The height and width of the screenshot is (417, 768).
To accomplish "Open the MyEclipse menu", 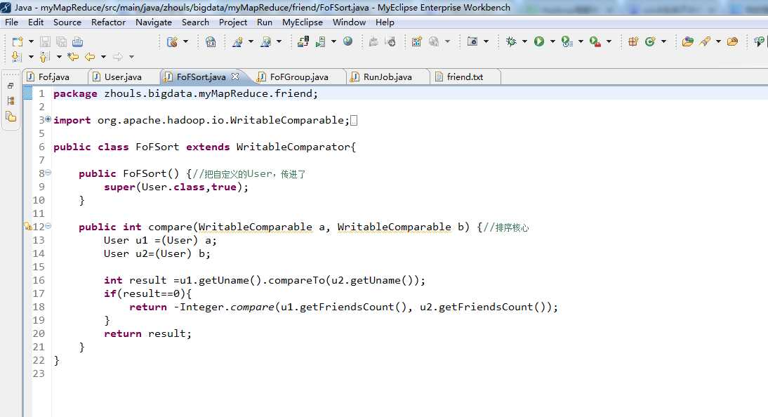I will tap(302, 22).
